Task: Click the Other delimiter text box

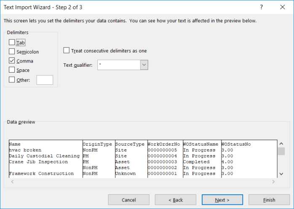Action: (45, 80)
